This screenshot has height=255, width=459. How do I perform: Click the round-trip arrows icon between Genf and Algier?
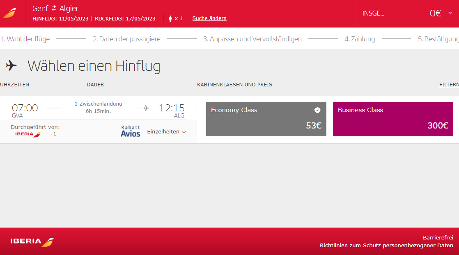coord(54,9)
